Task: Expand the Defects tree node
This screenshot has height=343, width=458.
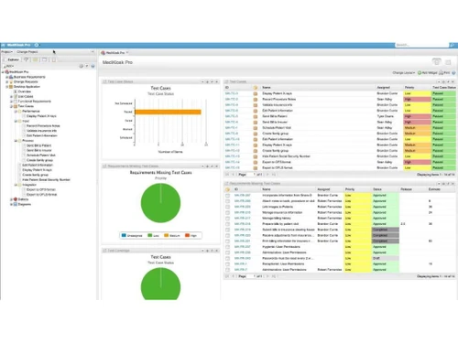Action: pos(11,199)
